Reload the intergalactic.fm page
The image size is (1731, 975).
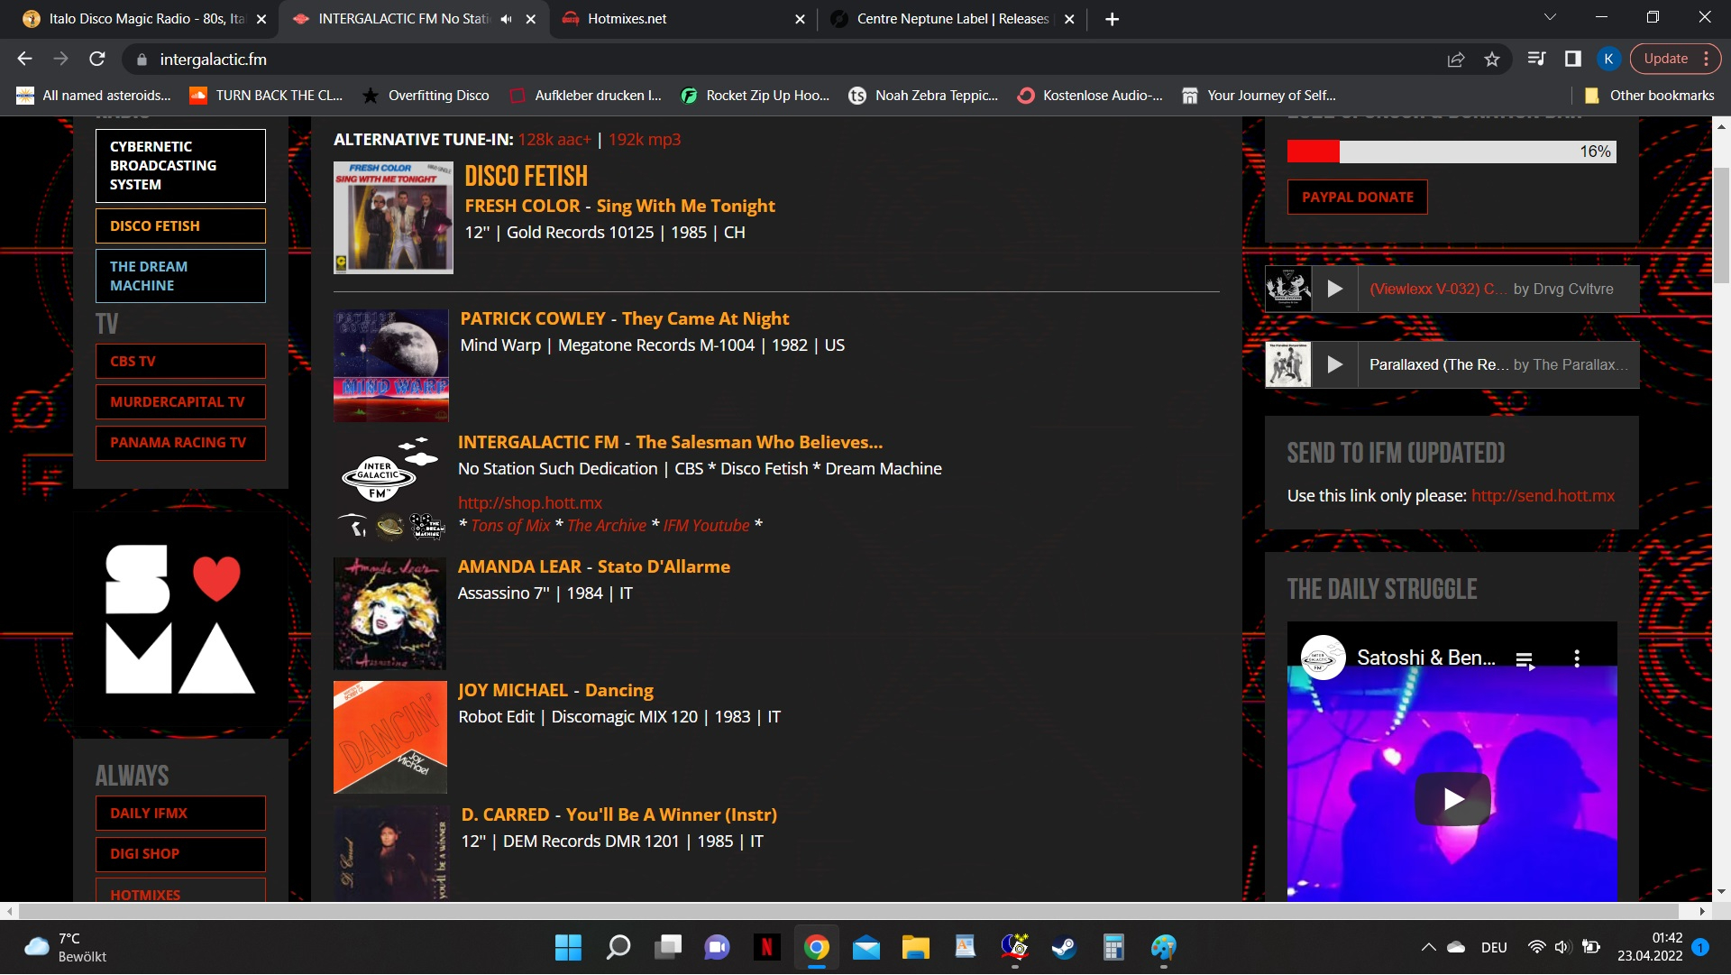coord(97,60)
